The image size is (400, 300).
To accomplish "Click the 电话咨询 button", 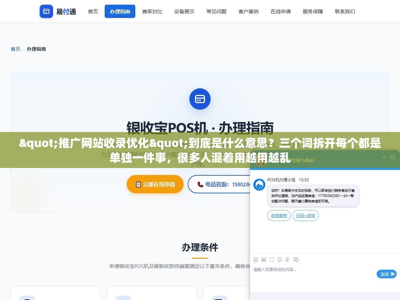I will coord(219,184).
